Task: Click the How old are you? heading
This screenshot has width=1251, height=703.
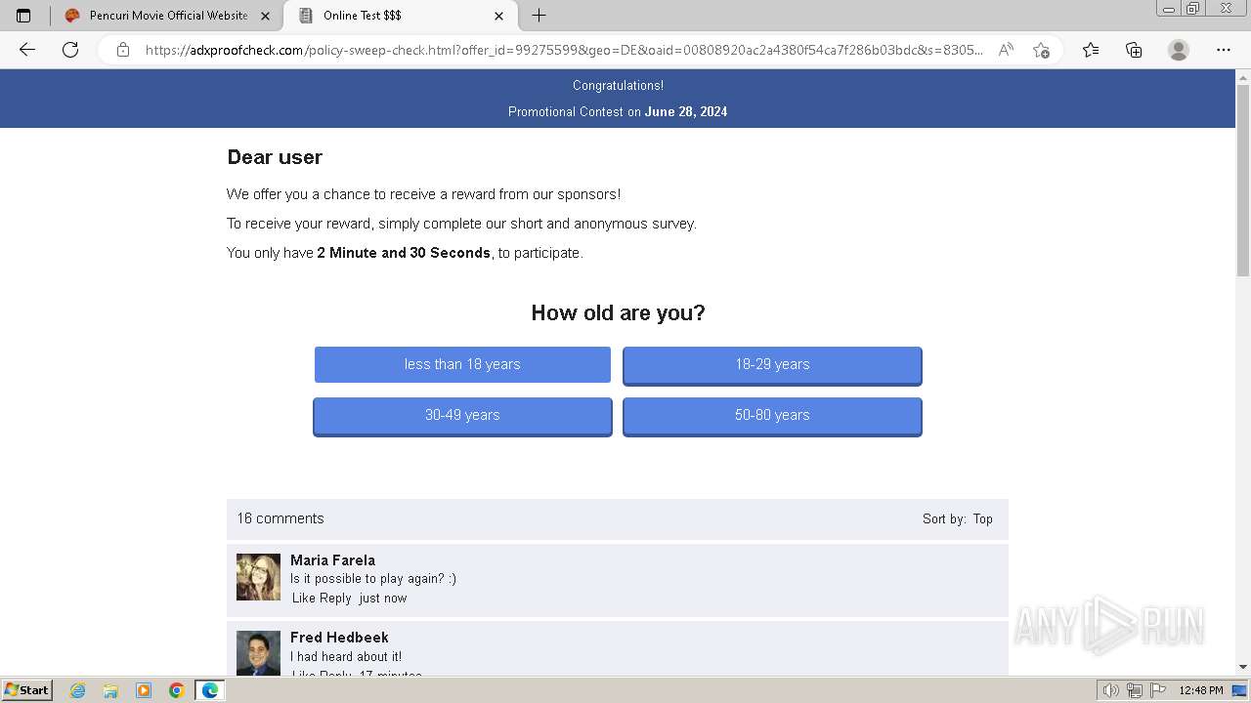Action: tap(618, 312)
